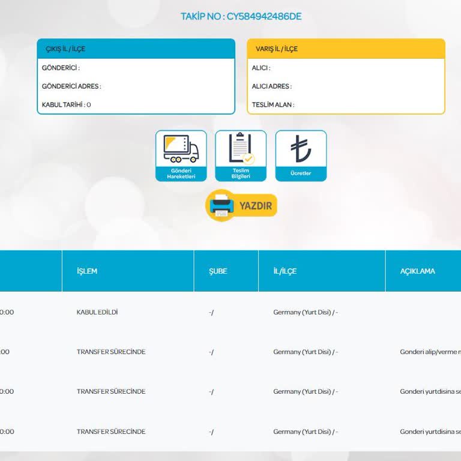Click the ŞUBE column header

(x=218, y=271)
